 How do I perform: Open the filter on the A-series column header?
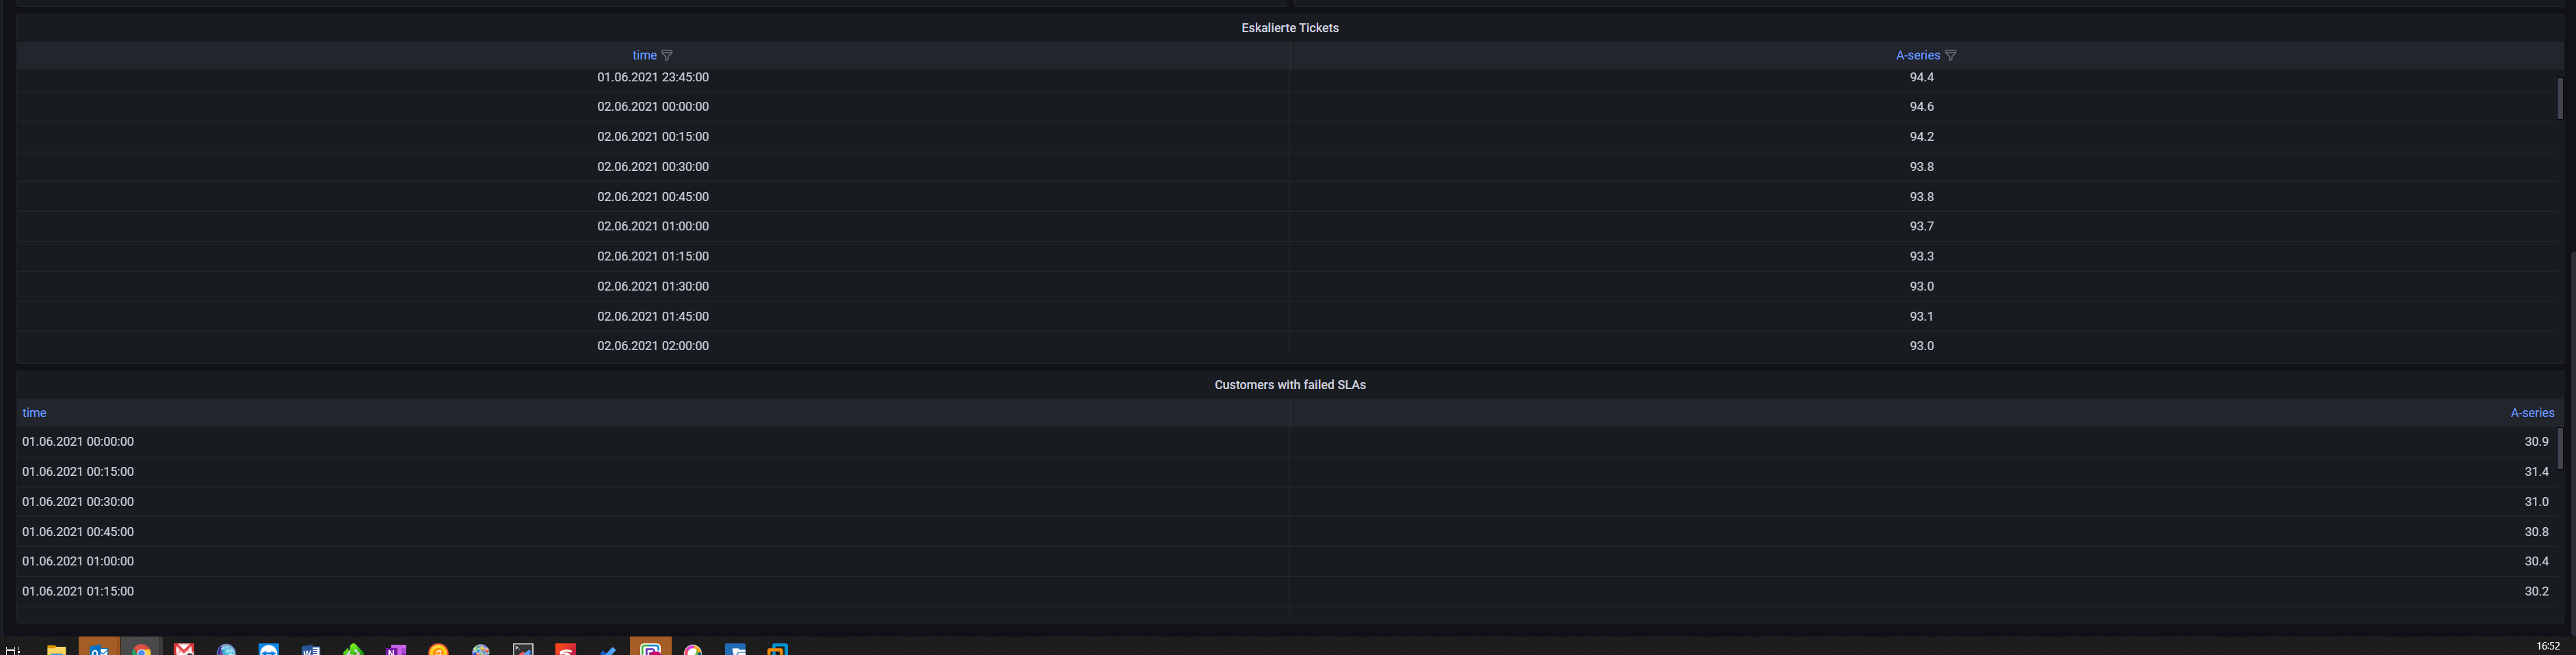(1950, 55)
